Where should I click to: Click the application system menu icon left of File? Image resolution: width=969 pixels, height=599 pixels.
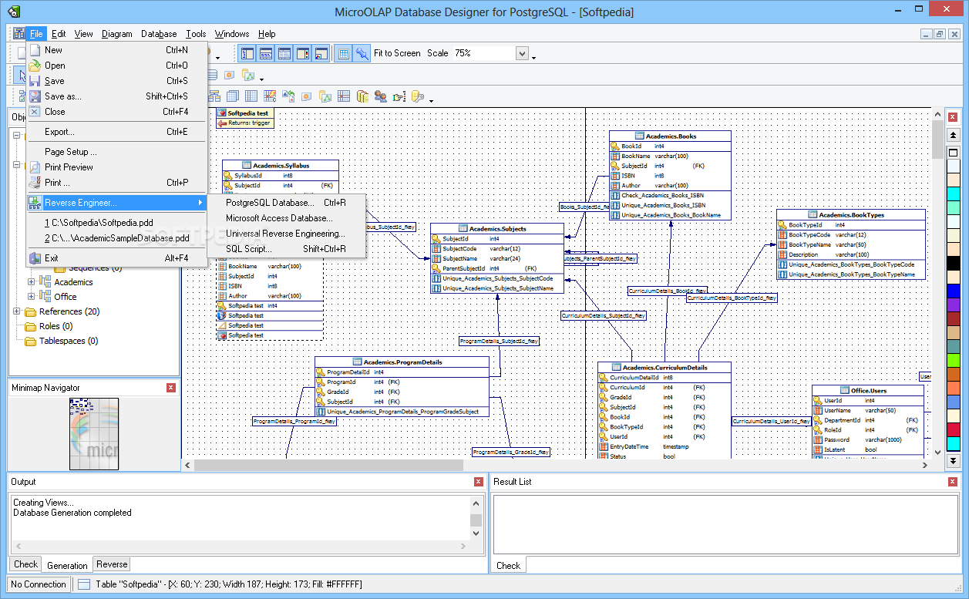(19, 34)
